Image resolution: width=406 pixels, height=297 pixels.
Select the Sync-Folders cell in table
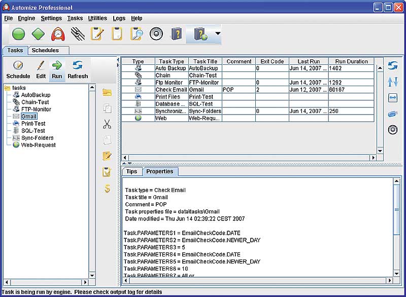(206, 111)
